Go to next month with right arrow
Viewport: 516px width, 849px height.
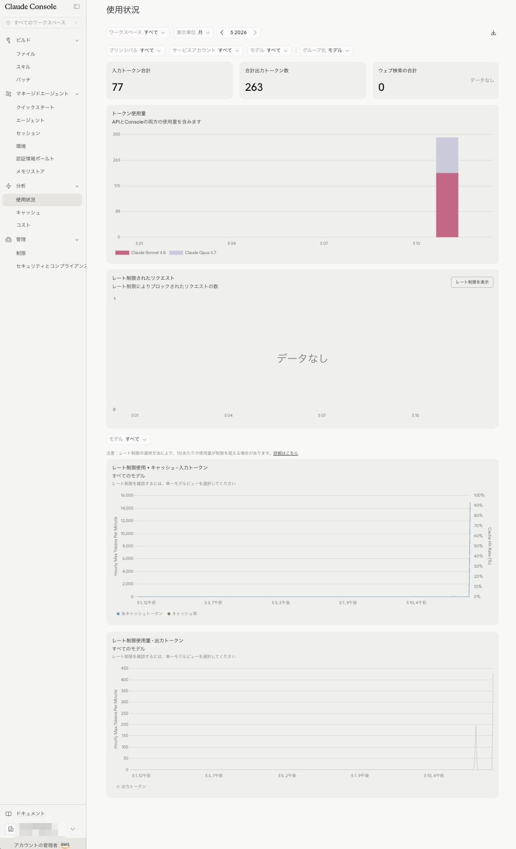pyautogui.click(x=255, y=33)
